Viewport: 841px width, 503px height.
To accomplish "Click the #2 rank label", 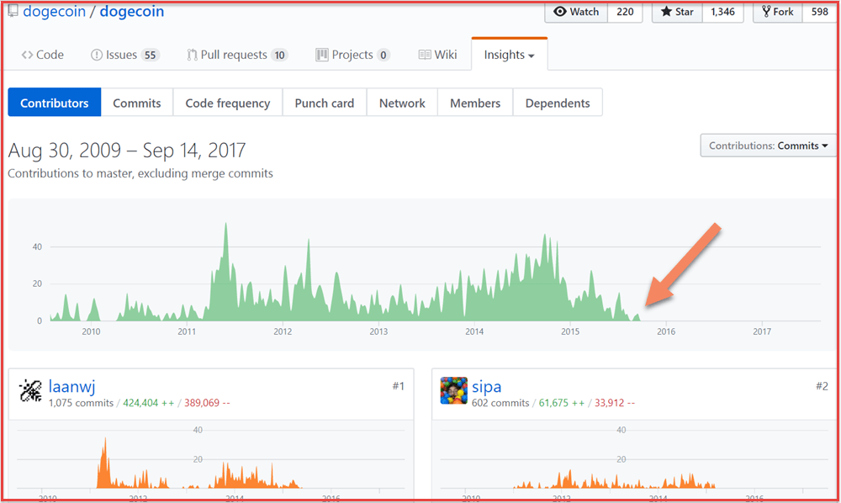I will coord(822,386).
